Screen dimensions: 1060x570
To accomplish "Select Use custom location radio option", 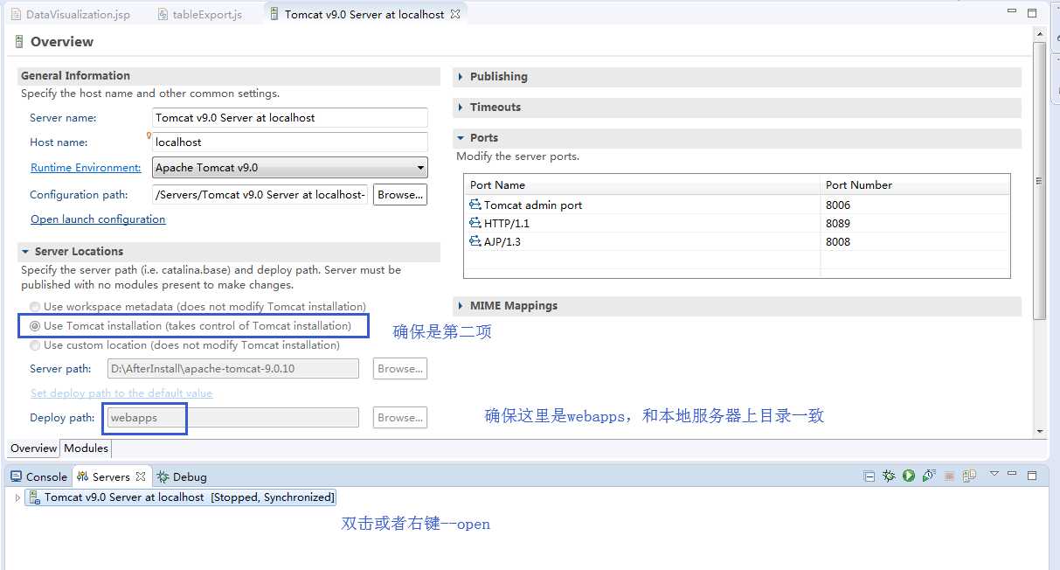I will [x=35, y=345].
